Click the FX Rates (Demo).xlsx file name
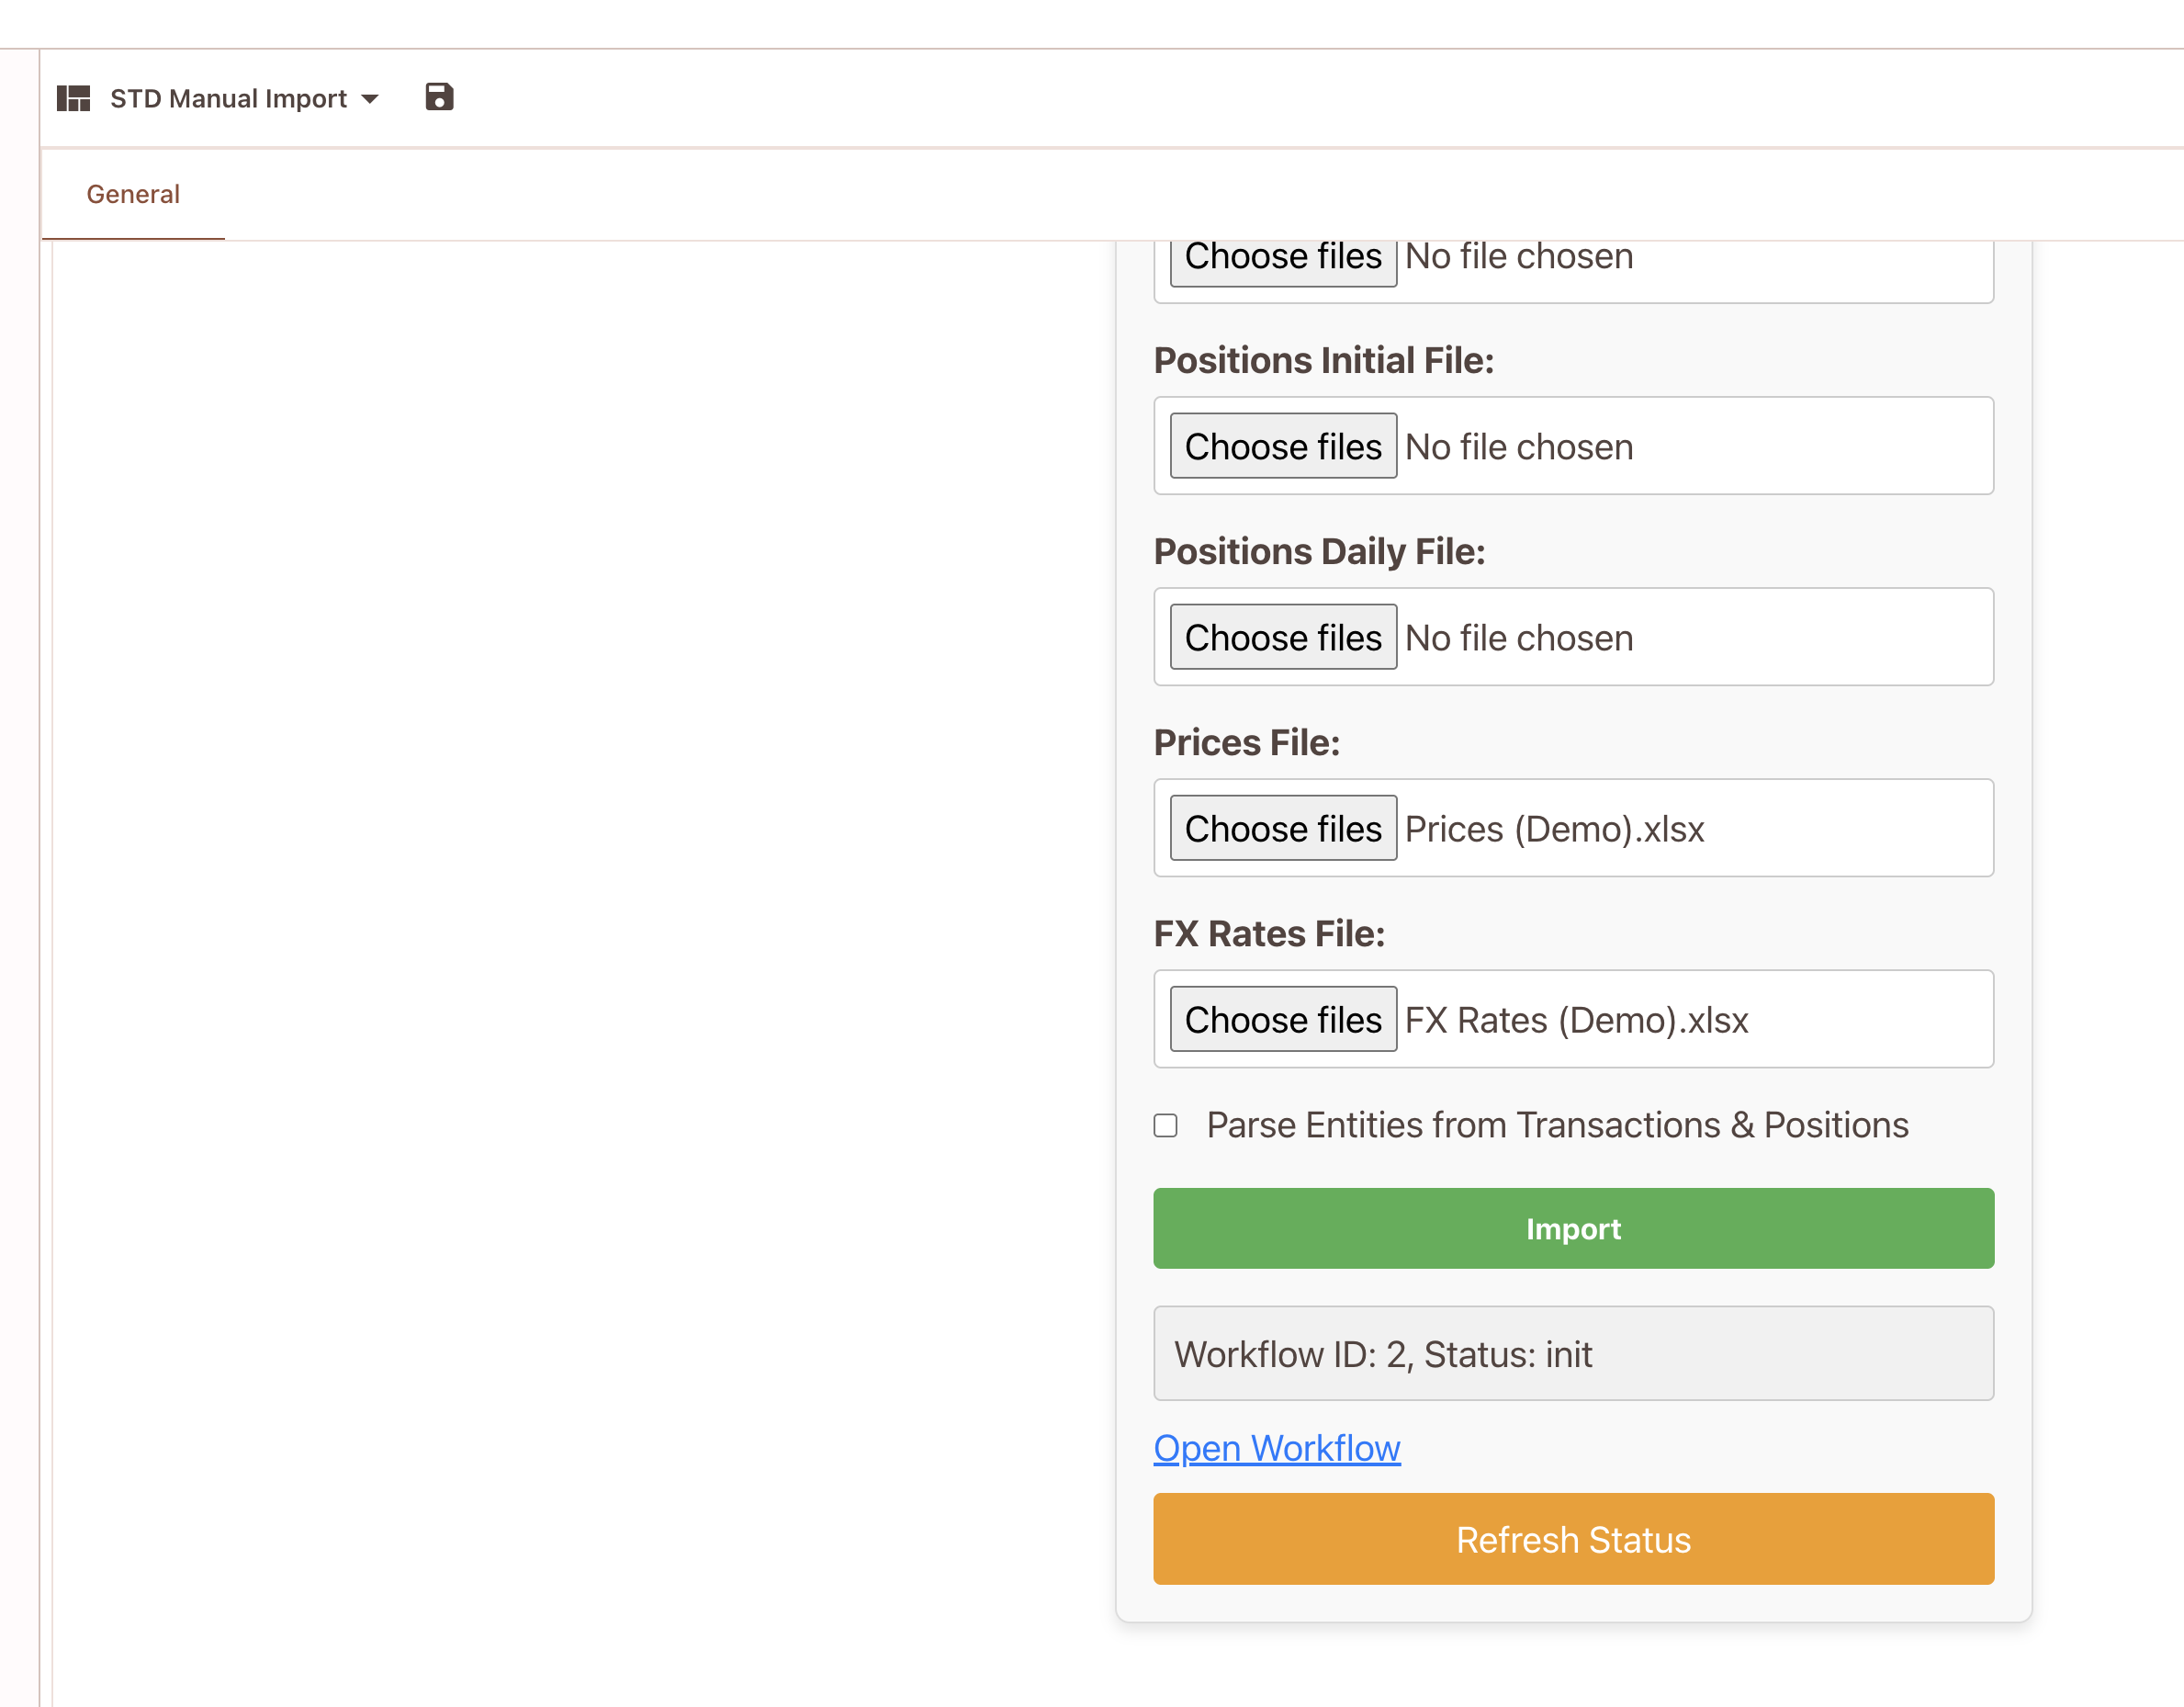Screen dimensions: 2184x1707 (x=1576, y=1021)
